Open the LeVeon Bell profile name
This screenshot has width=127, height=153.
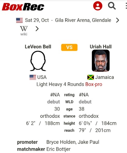[38, 47]
